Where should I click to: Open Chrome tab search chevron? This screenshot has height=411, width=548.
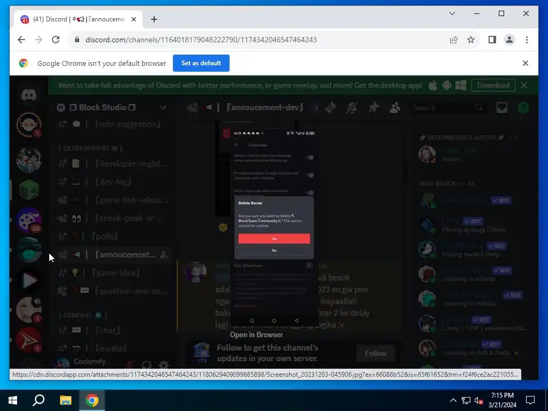[452, 13]
